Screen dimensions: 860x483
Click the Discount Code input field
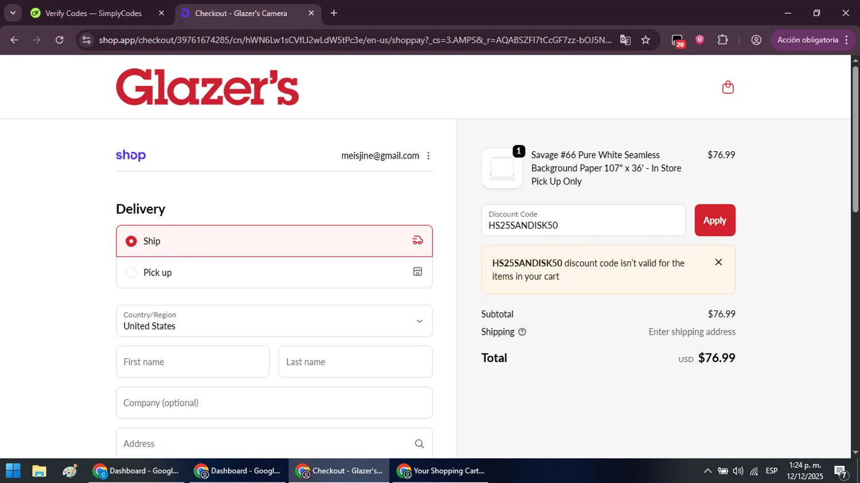583,220
